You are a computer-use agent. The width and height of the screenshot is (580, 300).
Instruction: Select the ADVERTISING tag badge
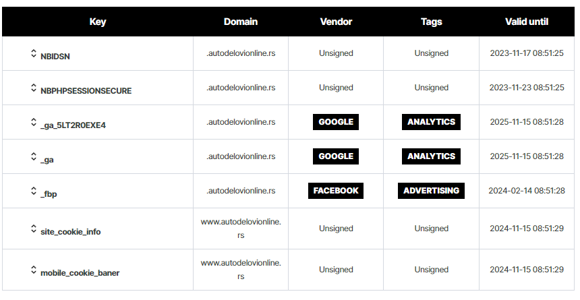432,191
